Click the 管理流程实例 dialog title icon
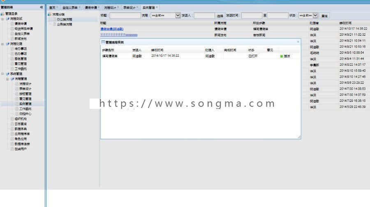The image size is (370, 207). pos(103,42)
